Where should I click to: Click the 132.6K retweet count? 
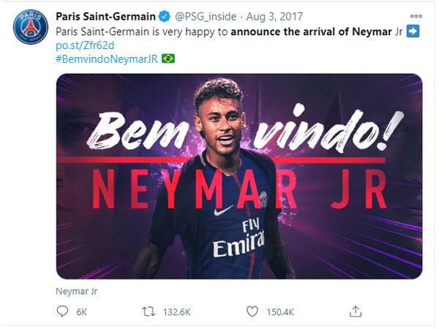tap(176, 312)
